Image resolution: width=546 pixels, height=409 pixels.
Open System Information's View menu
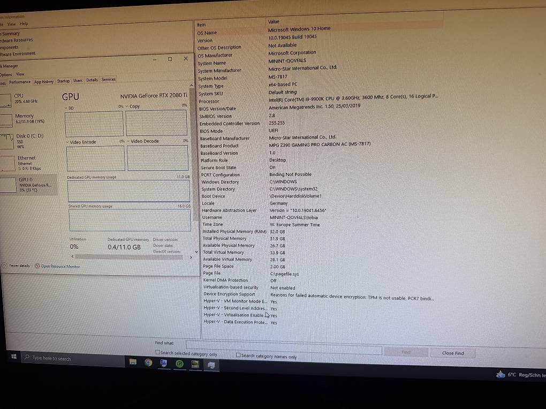pos(11,25)
